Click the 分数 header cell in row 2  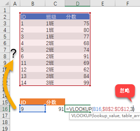(x=77, y=17)
